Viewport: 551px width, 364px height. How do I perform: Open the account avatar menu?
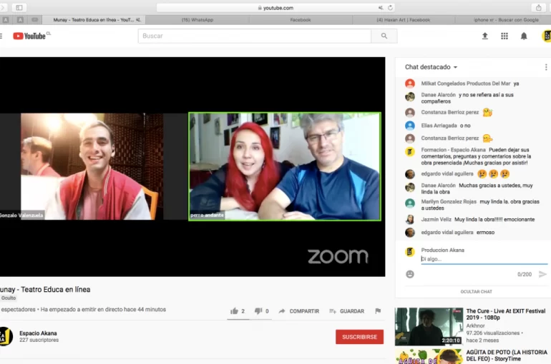[x=547, y=36]
